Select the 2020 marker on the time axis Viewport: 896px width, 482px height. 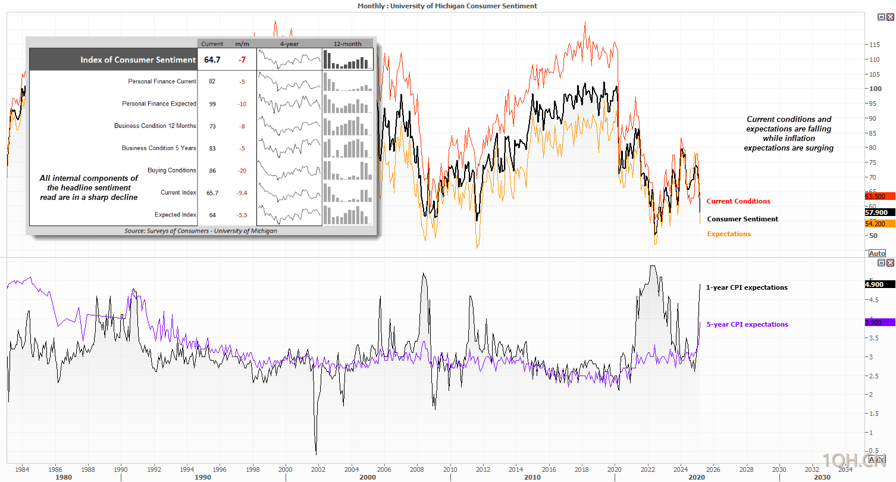pyautogui.click(x=615, y=470)
